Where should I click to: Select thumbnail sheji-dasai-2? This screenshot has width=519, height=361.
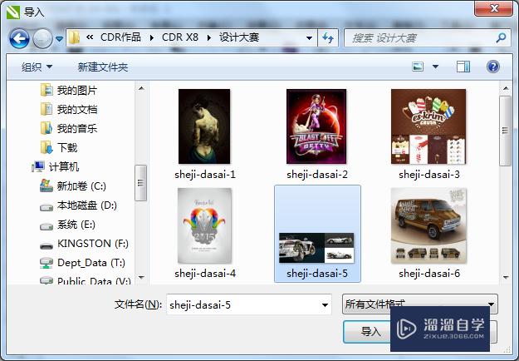(x=316, y=126)
